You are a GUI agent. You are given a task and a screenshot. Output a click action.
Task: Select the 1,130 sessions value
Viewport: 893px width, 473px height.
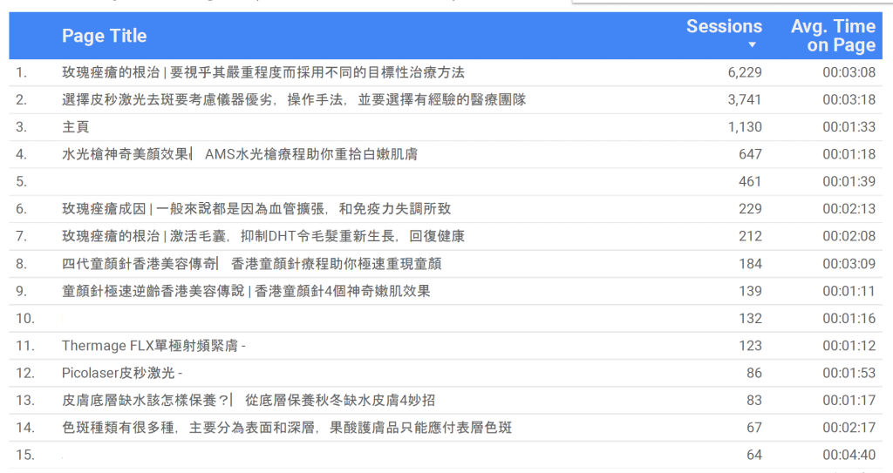744,127
